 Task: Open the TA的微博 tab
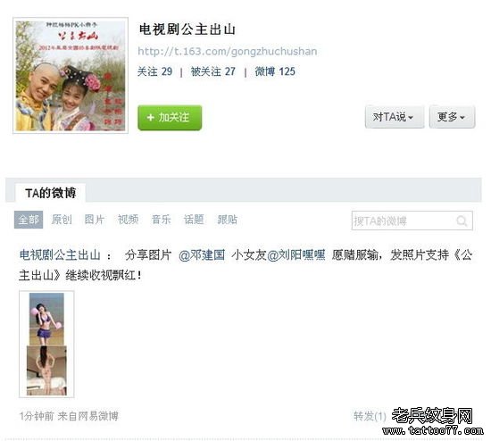pyautogui.click(x=50, y=193)
